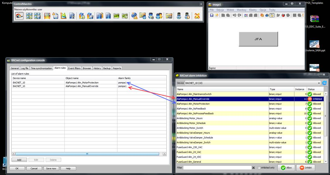Image resolution: width=330 pixels, height=175 pixels.
Task: Click the orange X icon in ControlMaestro toolbar
Action: 197,16
